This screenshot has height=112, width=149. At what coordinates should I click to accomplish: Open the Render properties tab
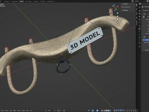pyautogui.click(x=140, y=11)
